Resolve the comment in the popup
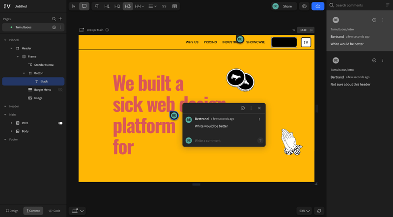Viewport: 393px width, 217px height. [243, 108]
